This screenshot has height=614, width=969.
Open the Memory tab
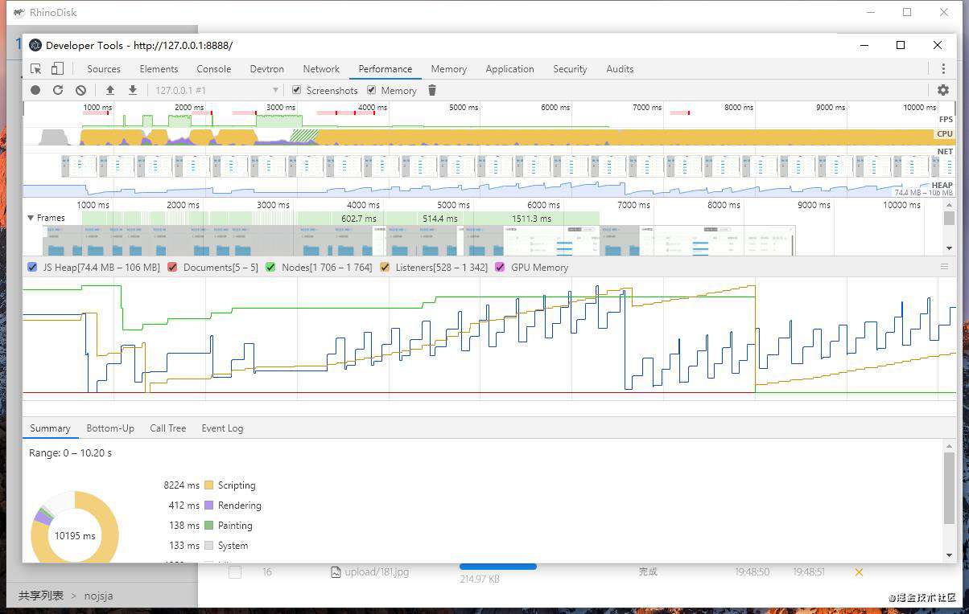coord(449,69)
